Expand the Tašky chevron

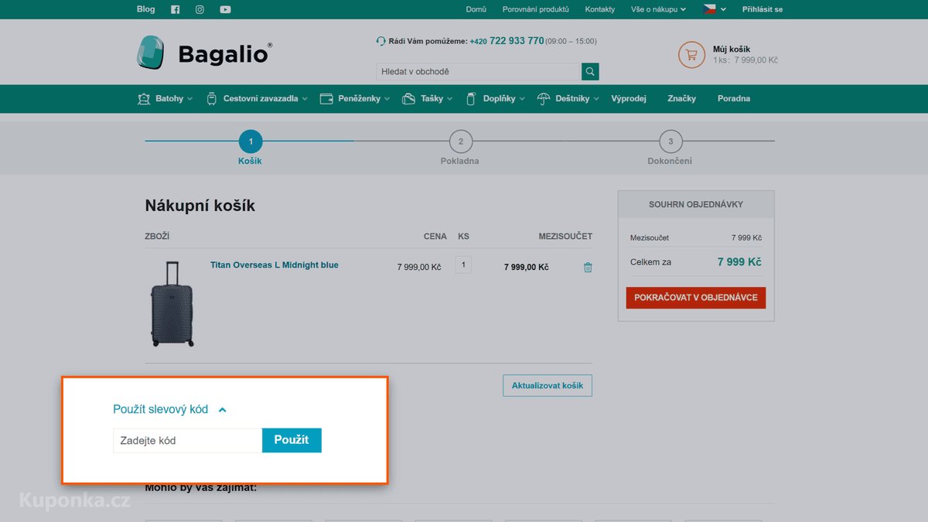(449, 99)
